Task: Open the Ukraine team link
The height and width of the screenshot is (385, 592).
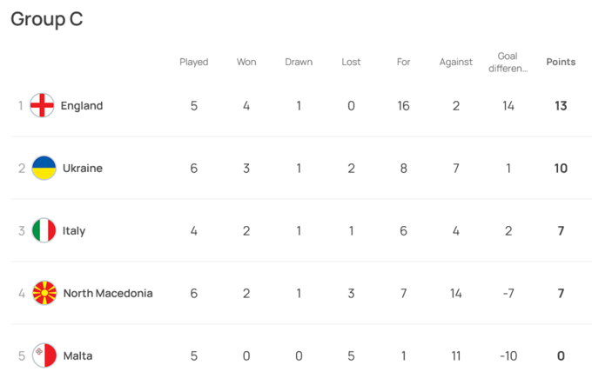Action: pos(83,169)
